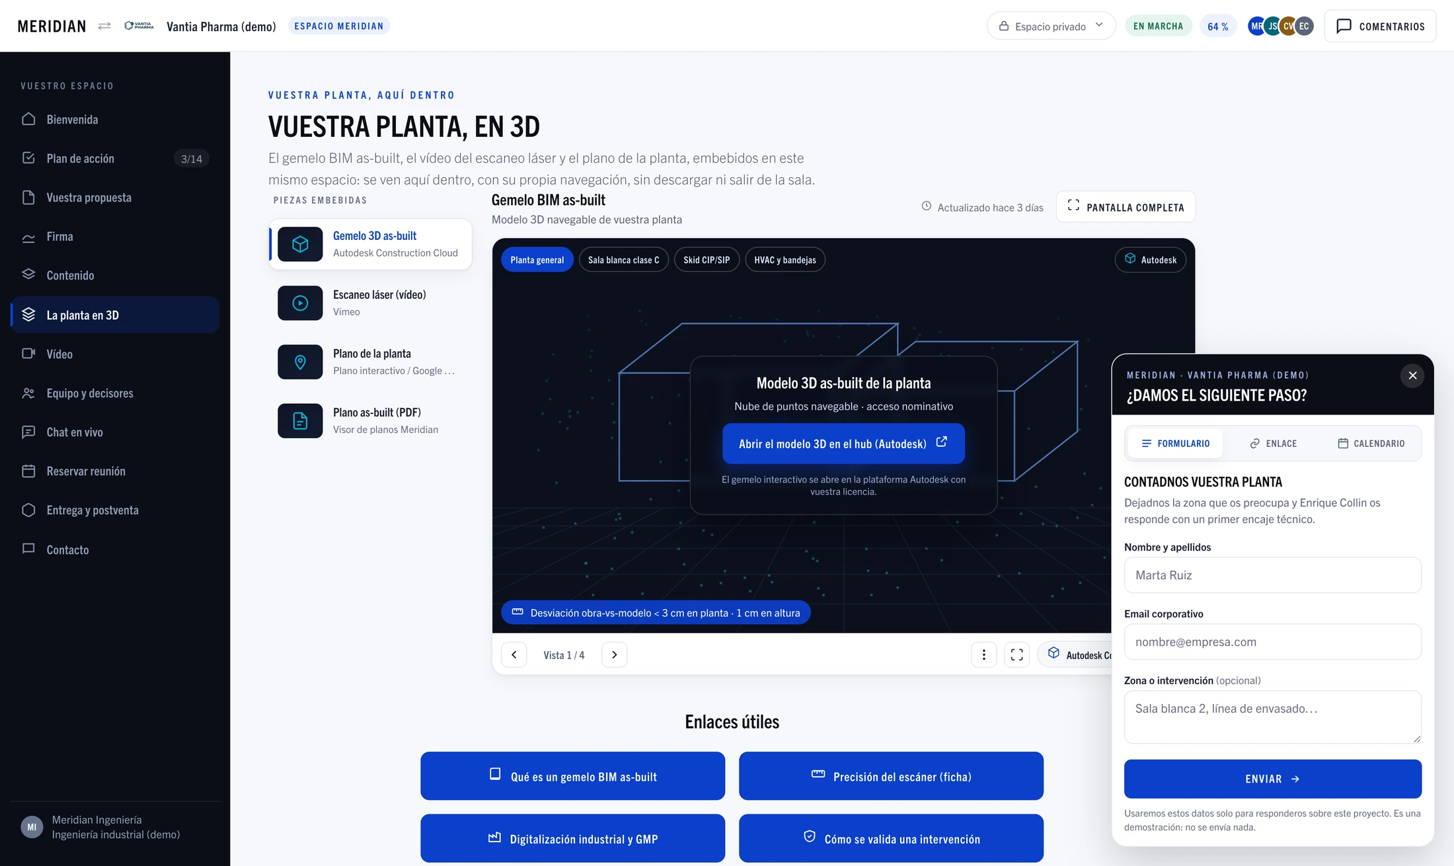Select the Formulario tab
The height and width of the screenshot is (866, 1454).
click(x=1175, y=444)
